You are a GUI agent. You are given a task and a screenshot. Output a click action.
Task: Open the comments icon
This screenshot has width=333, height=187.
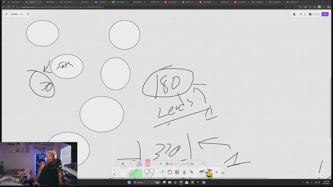click(305, 14)
